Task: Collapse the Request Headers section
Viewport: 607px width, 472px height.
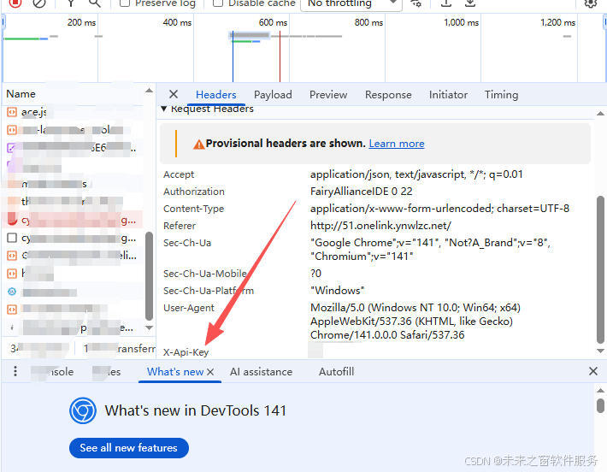Action: click(164, 109)
